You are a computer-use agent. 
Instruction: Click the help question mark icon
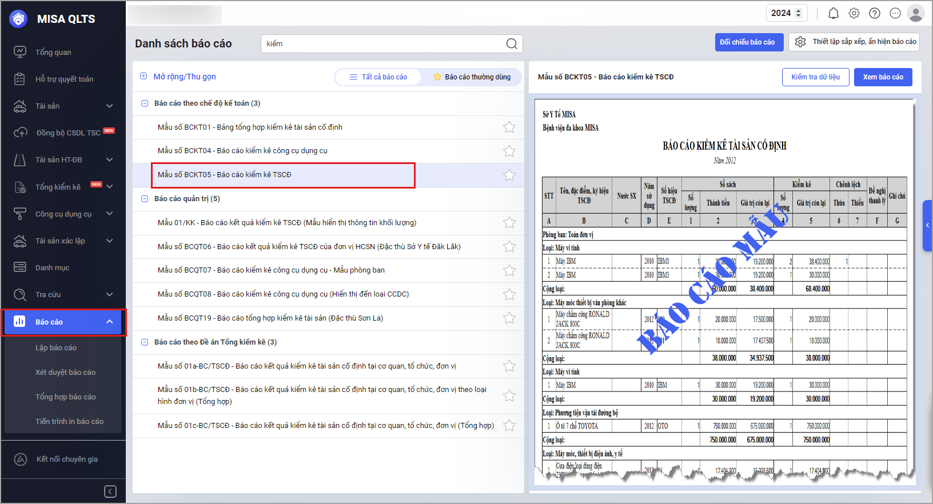875,13
